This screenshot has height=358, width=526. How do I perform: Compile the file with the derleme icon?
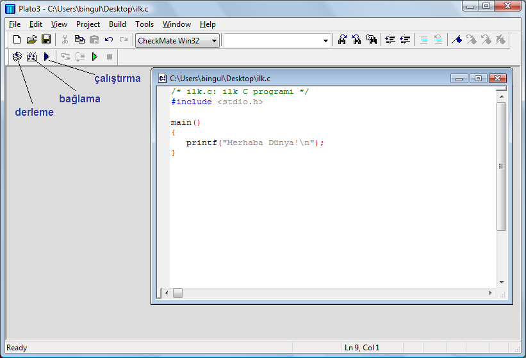[17, 56]
